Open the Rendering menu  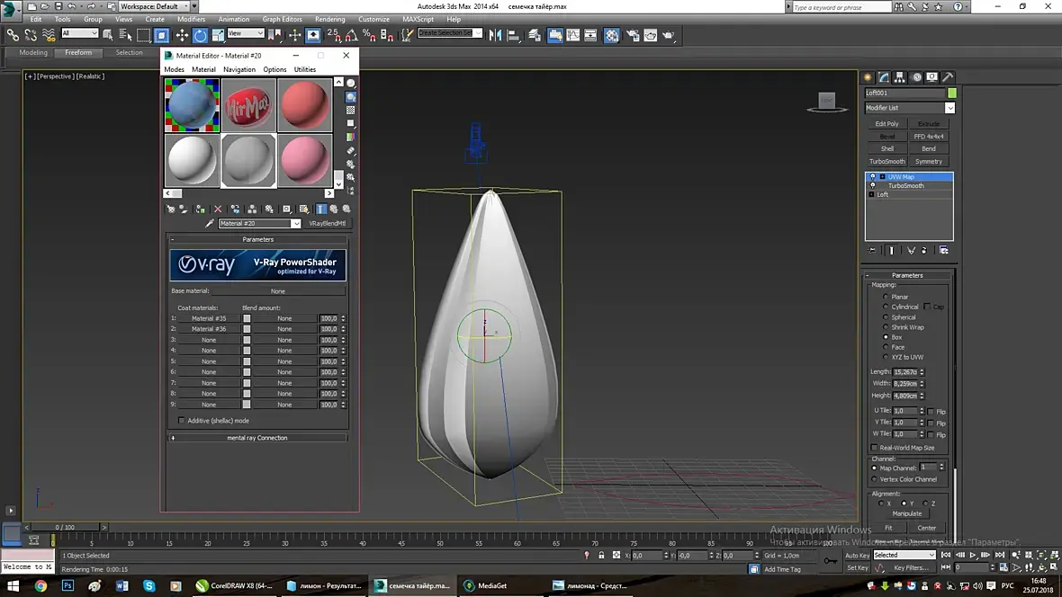coord(329,19)
